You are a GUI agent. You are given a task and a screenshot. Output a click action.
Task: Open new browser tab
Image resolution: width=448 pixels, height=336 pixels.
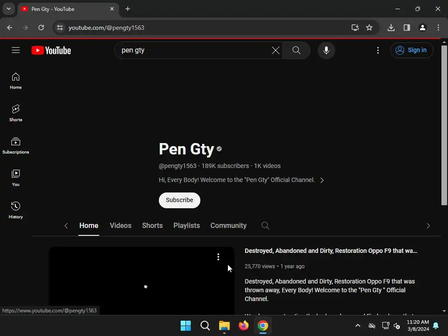click(x=128, y=9)
